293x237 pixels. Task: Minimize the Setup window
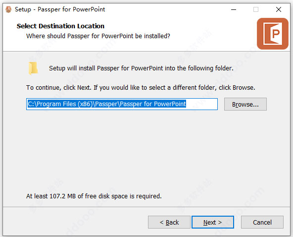[234, 9]
